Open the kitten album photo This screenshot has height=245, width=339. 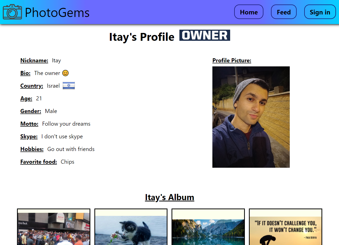(x=131, y=230)
